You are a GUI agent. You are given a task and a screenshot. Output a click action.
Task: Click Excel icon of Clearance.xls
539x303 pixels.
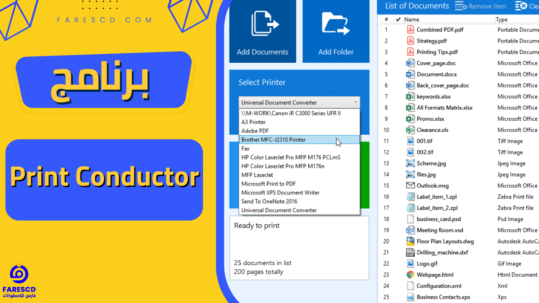(411, 130)
